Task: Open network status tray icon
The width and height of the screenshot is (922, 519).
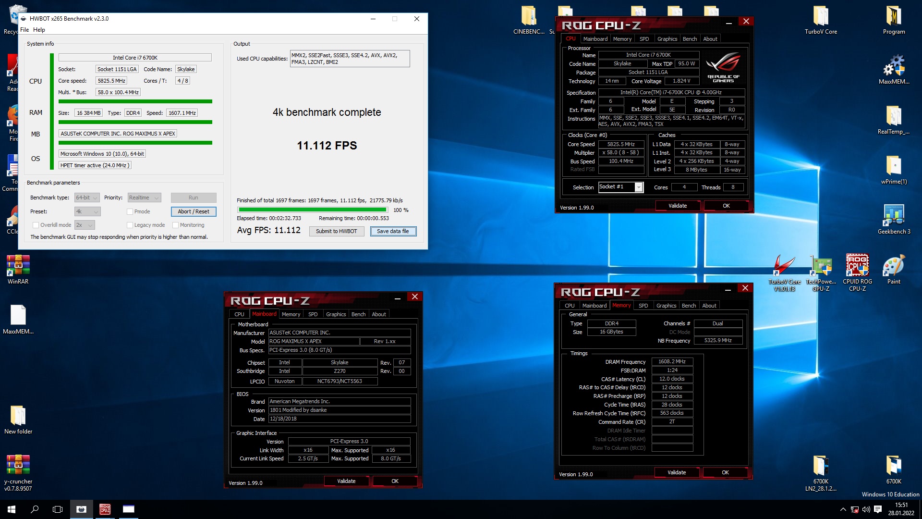Action: coord(855,509)
